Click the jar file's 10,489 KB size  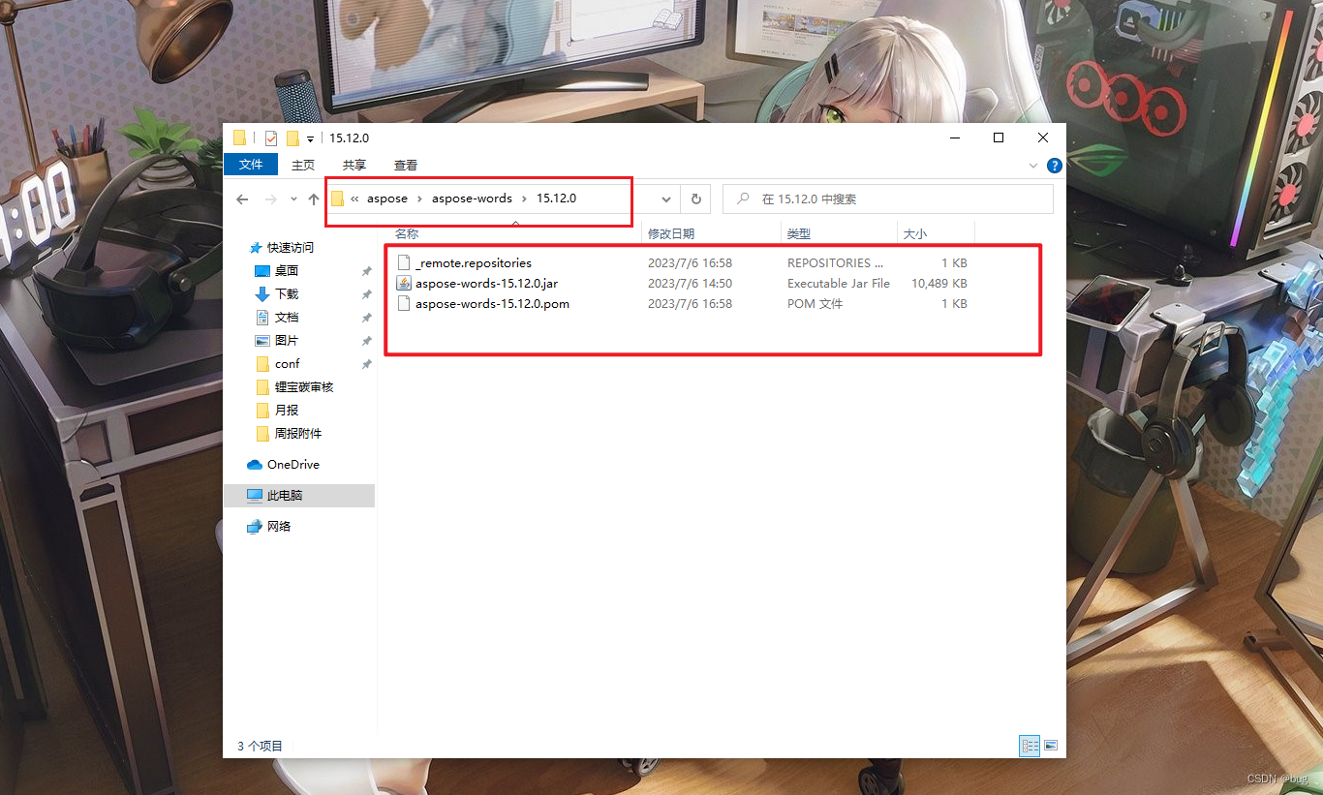point(938,283)
